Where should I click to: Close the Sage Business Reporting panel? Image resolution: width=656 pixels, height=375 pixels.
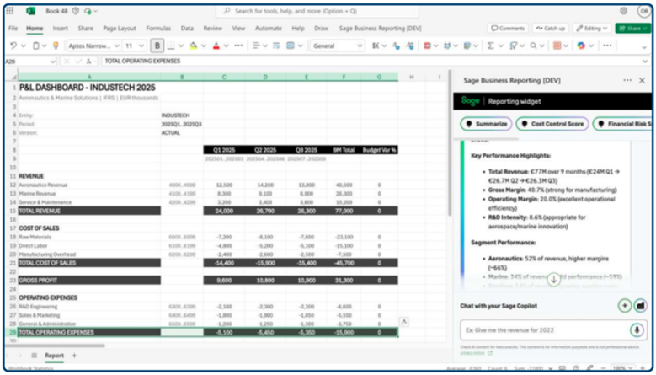[x=642, y=80]
